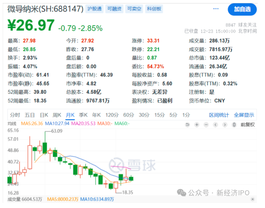The height and width of the screenshot is (208, 265).
Task: Click 成交量 value 286.13万
Action: pos(219,41)
